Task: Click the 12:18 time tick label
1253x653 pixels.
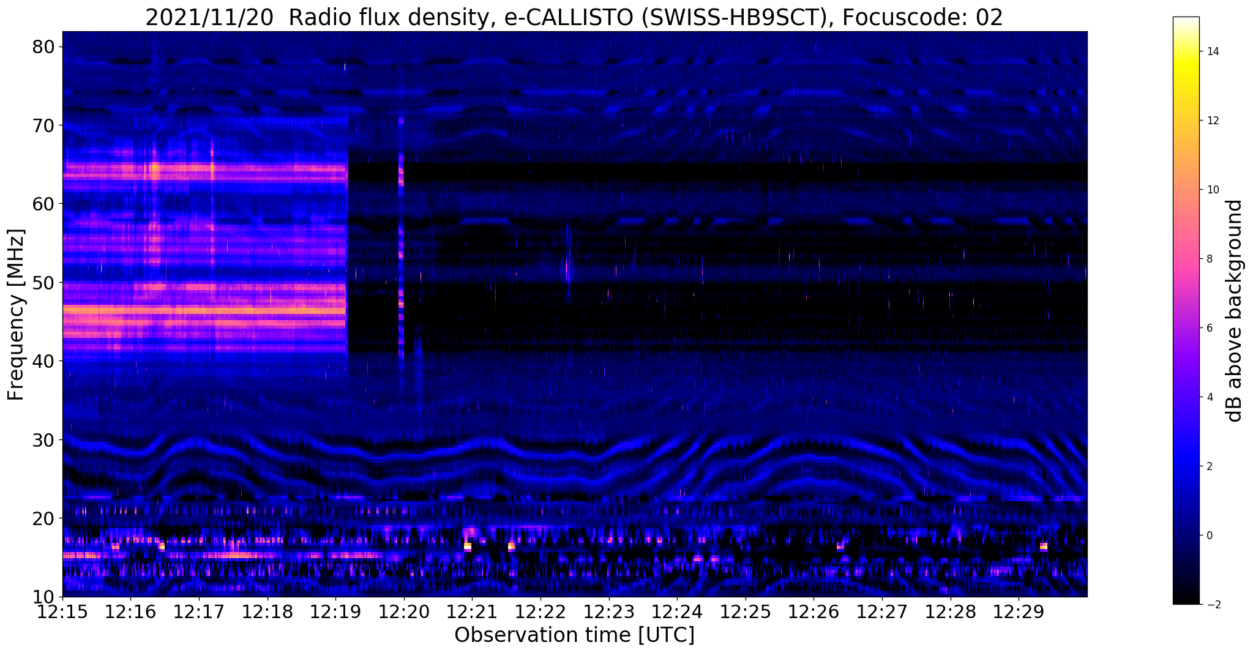Action: (267, 611)
